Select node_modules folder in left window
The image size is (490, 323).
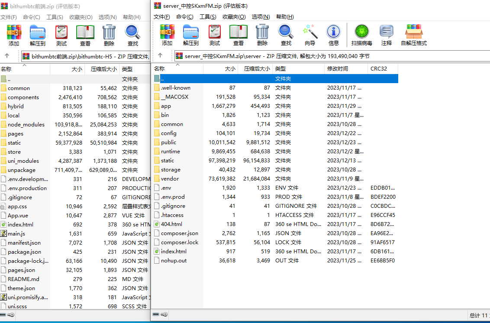[x=26, y=125]
